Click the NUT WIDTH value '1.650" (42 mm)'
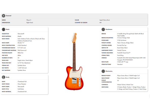This screenshot has height=110, width=150. (x=22, y=68)
